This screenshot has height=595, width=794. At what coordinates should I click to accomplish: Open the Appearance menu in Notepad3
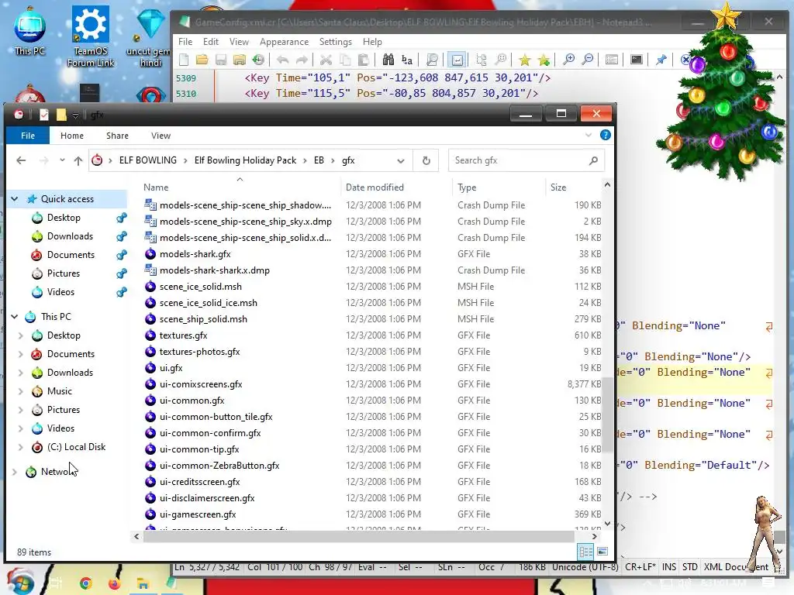point(284,42)
